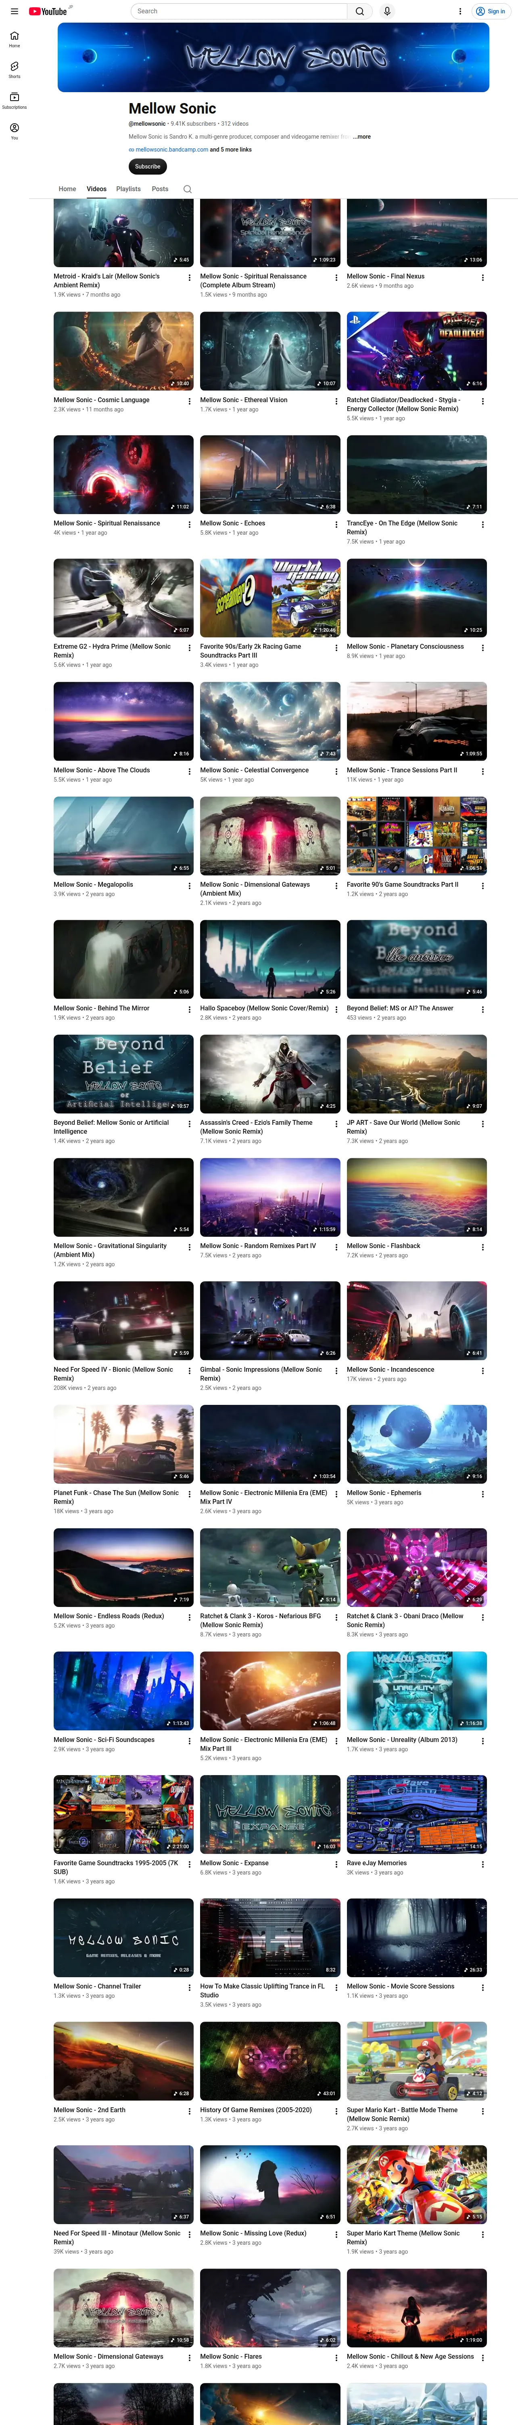This screenshot has width=518, height=2425.
Task: Open the action menu for Mellow Sonic - Echoes
Action: [x=336, y=524]
